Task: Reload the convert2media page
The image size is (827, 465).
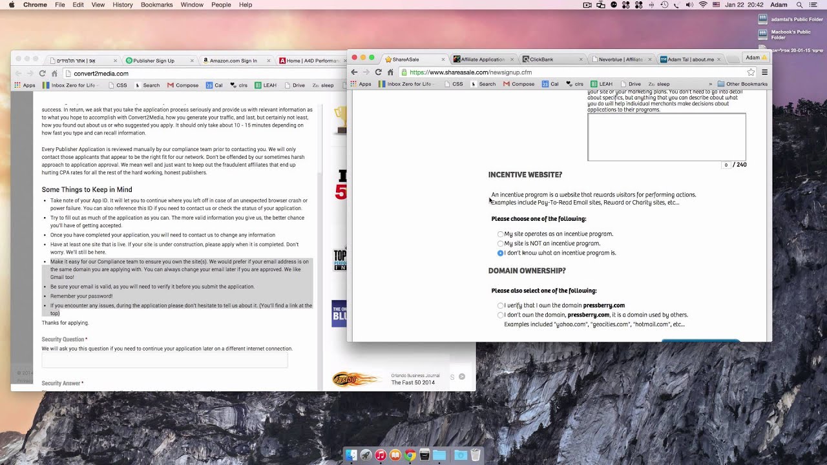Action: tap(42, 74)
